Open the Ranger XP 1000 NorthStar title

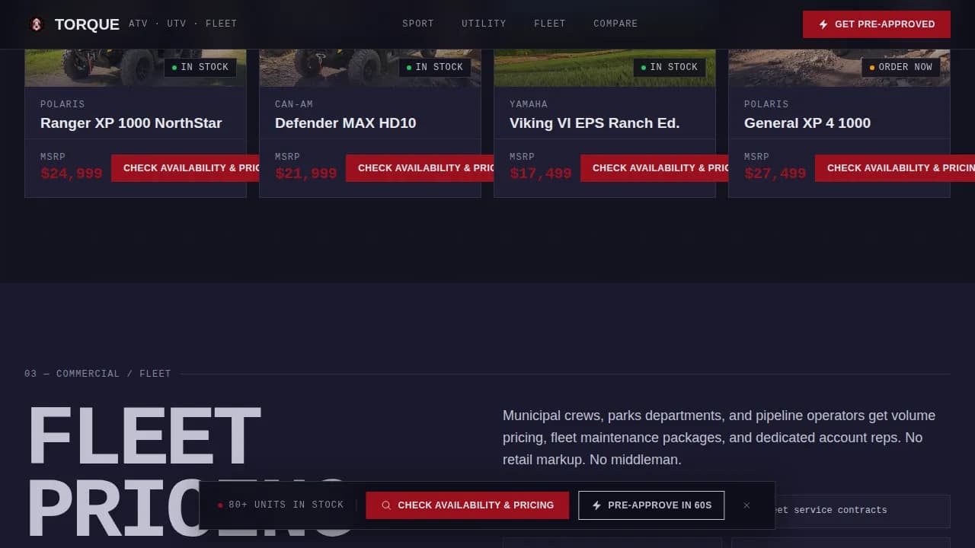coord(131,123)
